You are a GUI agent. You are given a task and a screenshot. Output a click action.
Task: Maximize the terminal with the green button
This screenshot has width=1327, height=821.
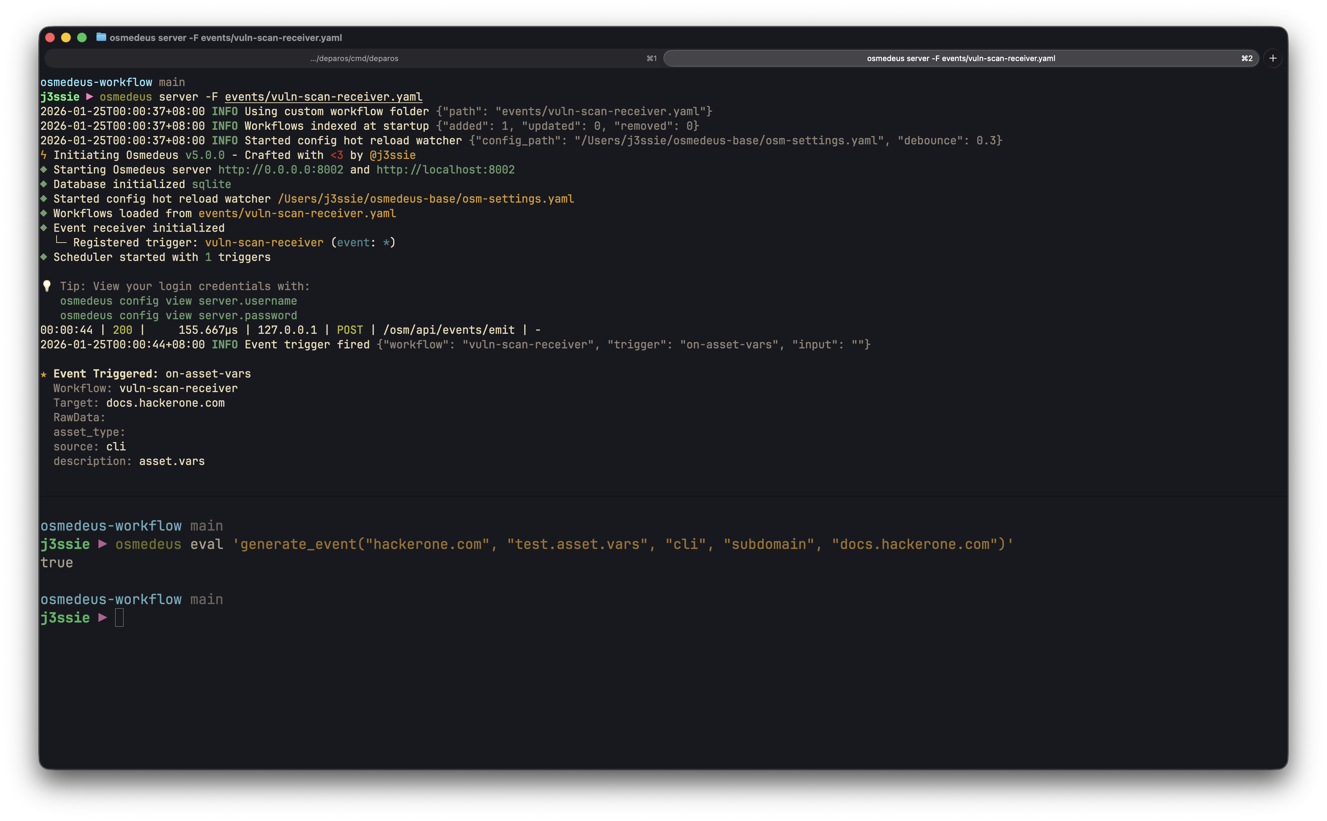coord(82,37)
